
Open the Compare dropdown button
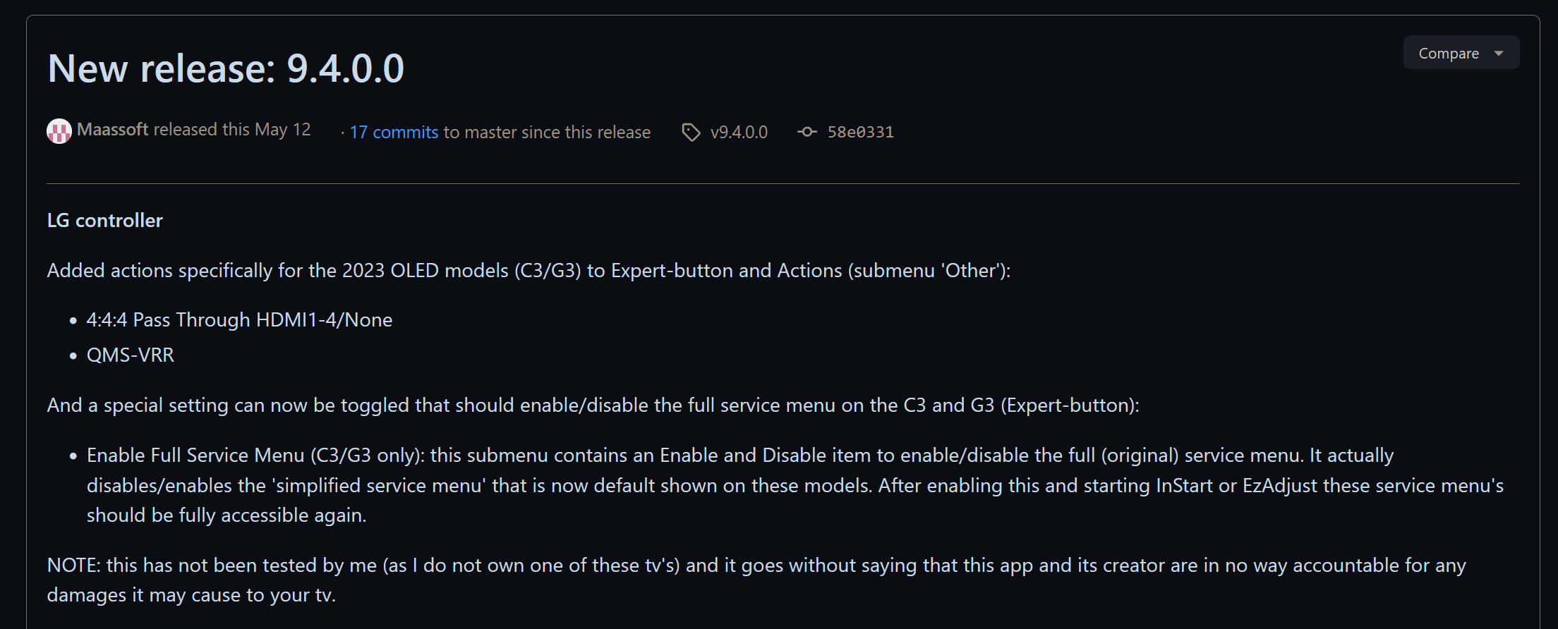pyautogui.click(x=1461, y=53)
